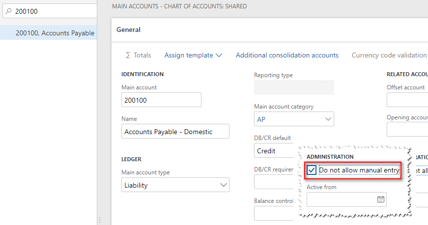Expand the Assign template menu

click(x=193, y=55)
